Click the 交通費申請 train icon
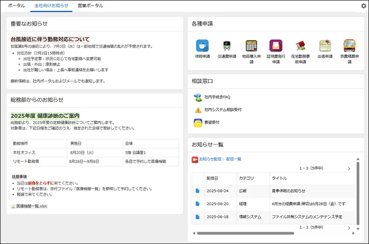369x244 pixels. point(226,45)
